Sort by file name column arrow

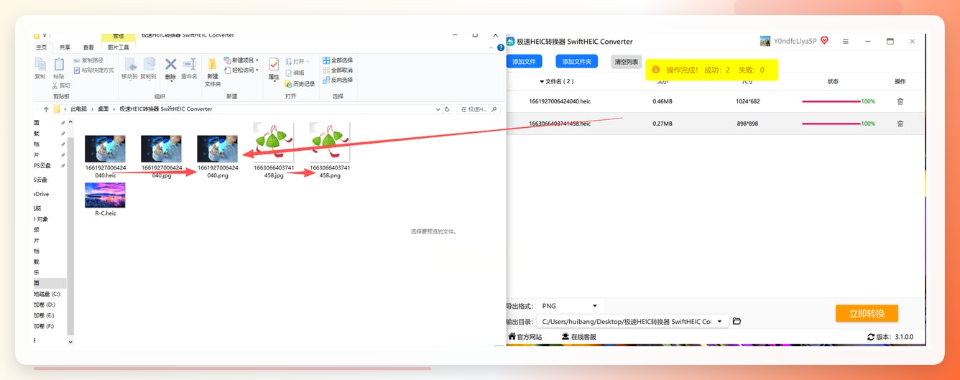point(542,82)
